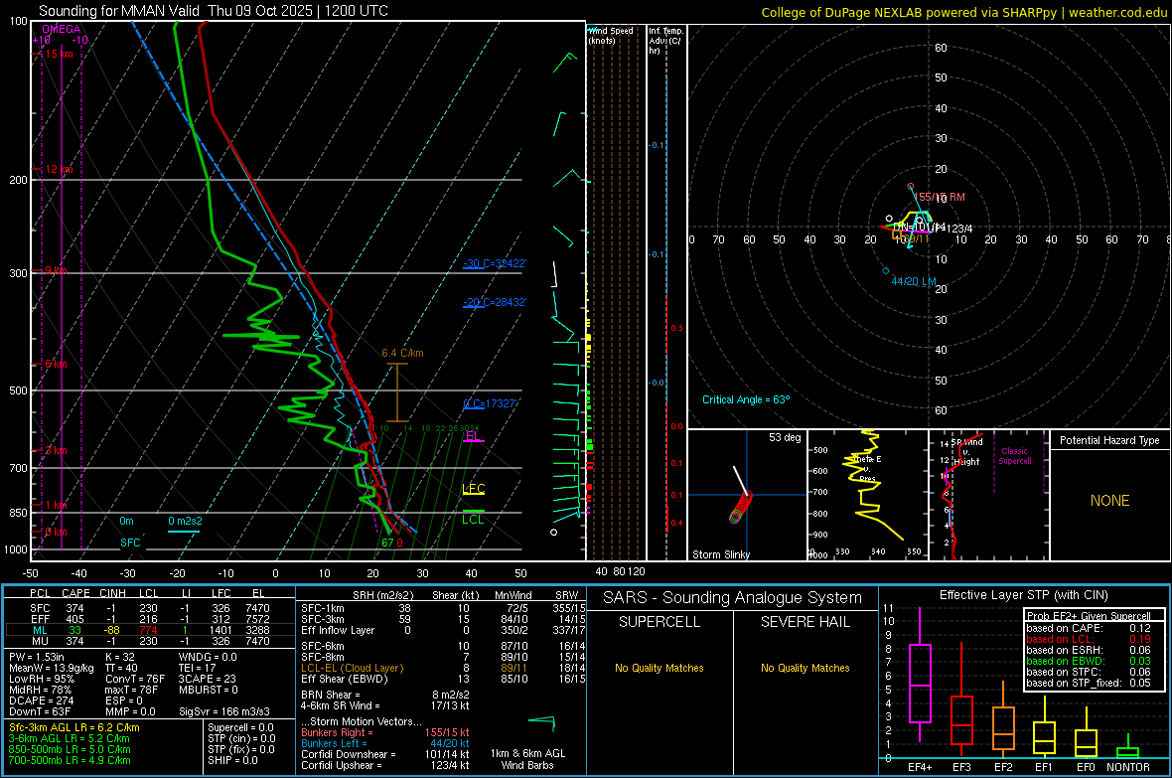The height and width of the screenshot is (778, 1172).
Task: Click the 'SEVERE HAIL' column header
Action: [805, 622]
